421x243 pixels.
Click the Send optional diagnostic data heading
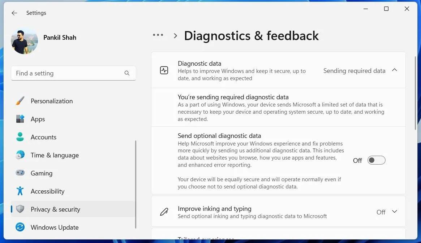pyautogui.click(x=219, y=136)
